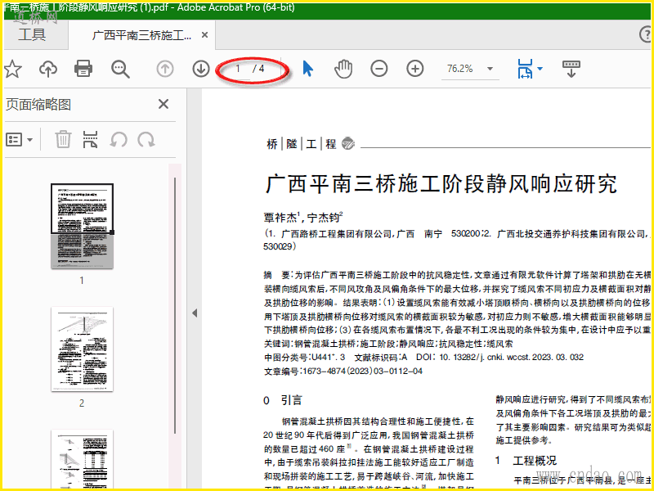Screen dimensions: 654x491
Task: Rotate page counterclockwise in thumbnails panel
Action: [x=119, y=139]
